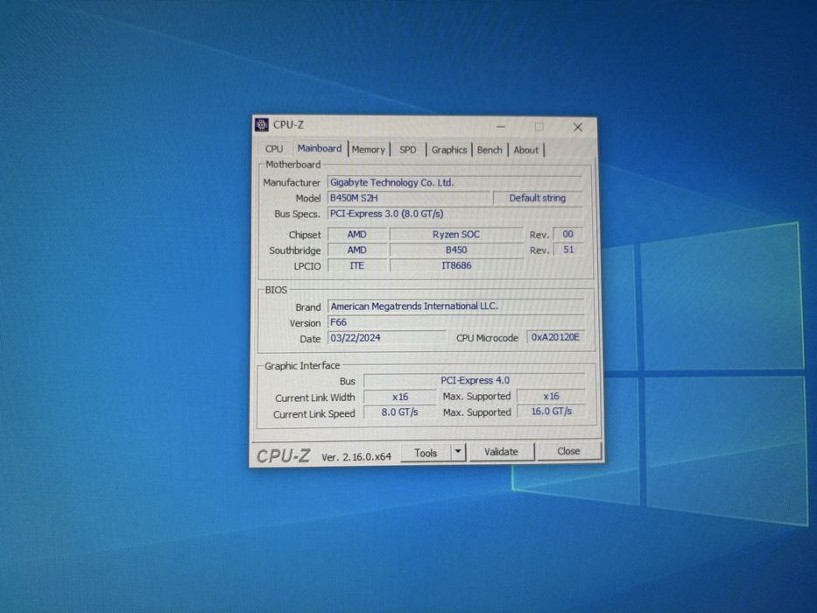This screenshot has width=817, height=613.
Task: Click the Tools button
Action: pos(426,453)
